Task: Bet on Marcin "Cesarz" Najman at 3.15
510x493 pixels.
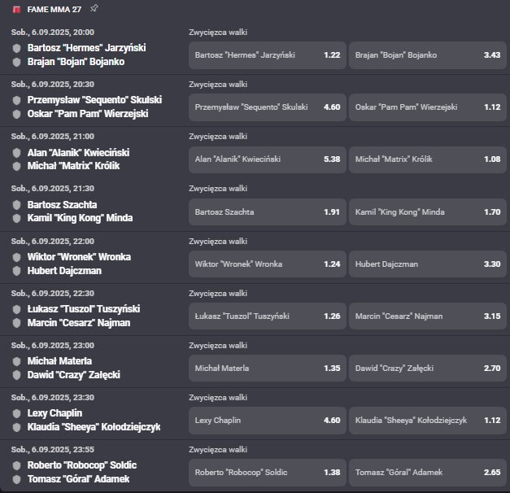Action: click(427, 316)
